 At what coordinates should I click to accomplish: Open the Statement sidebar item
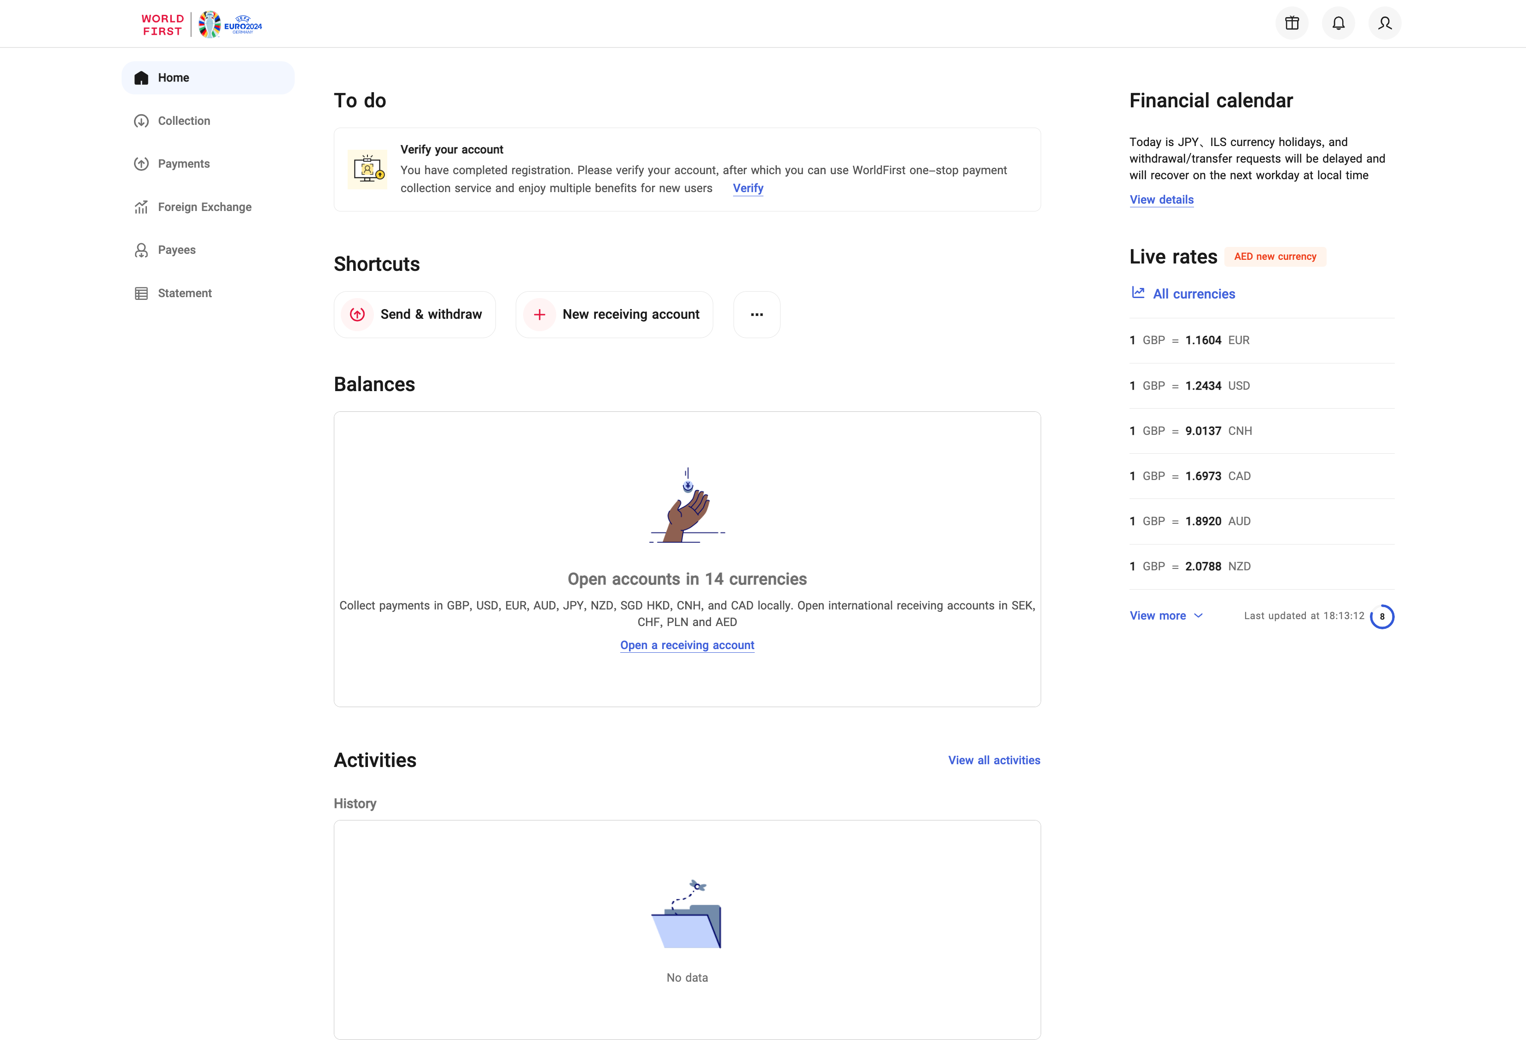pyautogui.click(x=184, y=293)
